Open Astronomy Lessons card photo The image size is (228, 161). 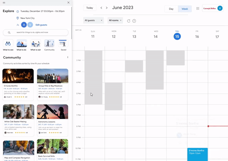[x=52, y=112]
